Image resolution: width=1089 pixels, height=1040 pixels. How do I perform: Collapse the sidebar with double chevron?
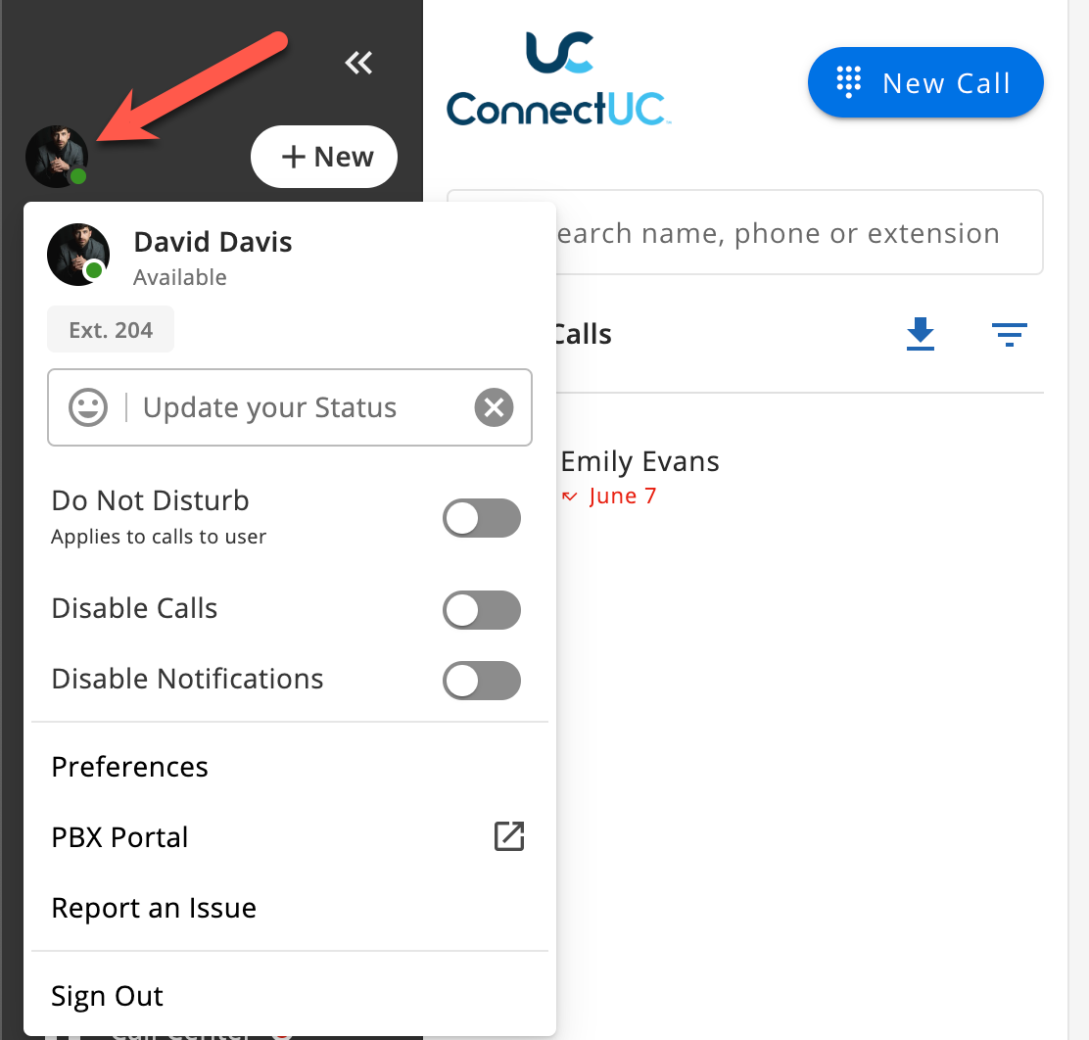click(358, 64)
